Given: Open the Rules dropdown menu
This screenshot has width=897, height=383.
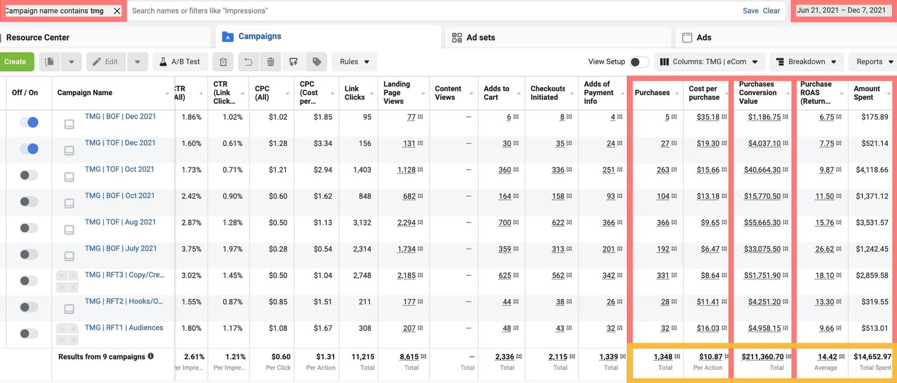Looking at the screenshot, I should pos(355,62).
